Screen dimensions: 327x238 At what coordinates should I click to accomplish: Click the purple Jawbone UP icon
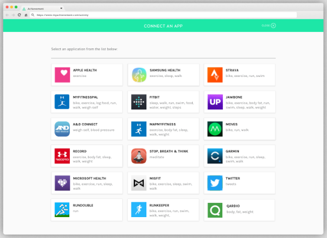click(x=215, y=102)
